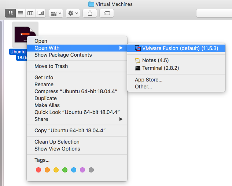Choose Get Info in context menu

coord(77,77)
